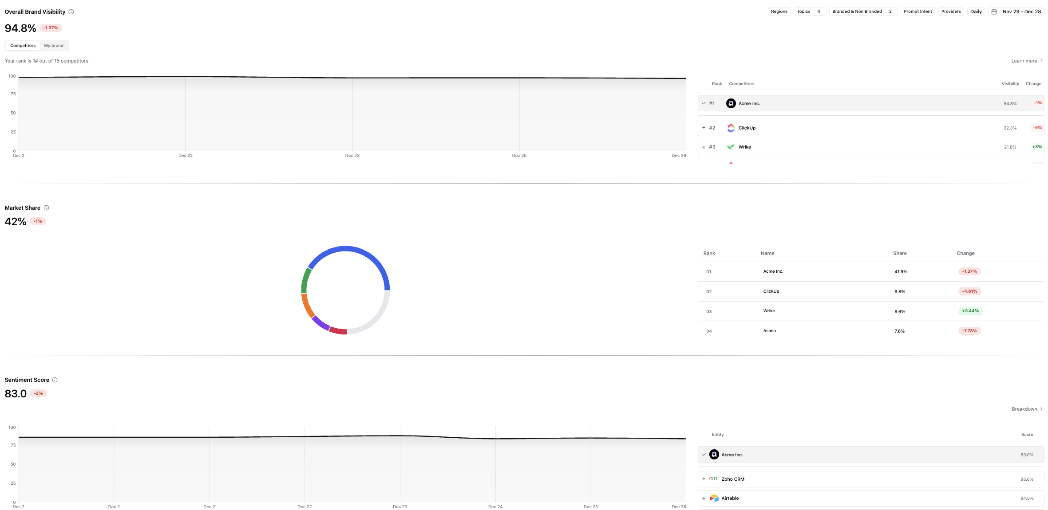Click the Wrike checkmark logo icon
The width and height of the screenshot is (1048, 510).
[731, 147]
